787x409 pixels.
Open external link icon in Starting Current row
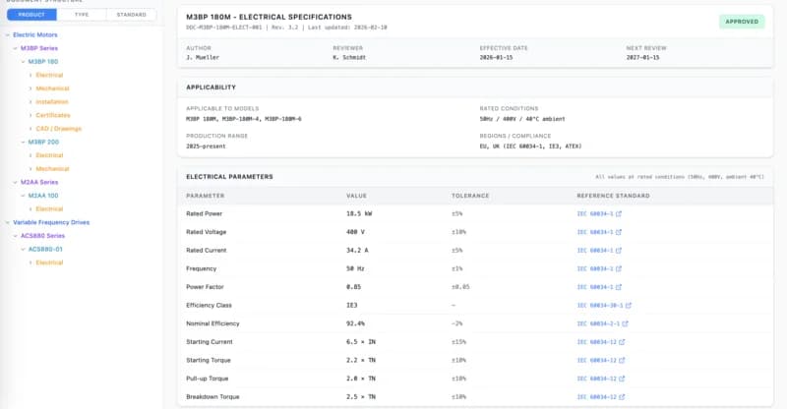tap(623, 342)
